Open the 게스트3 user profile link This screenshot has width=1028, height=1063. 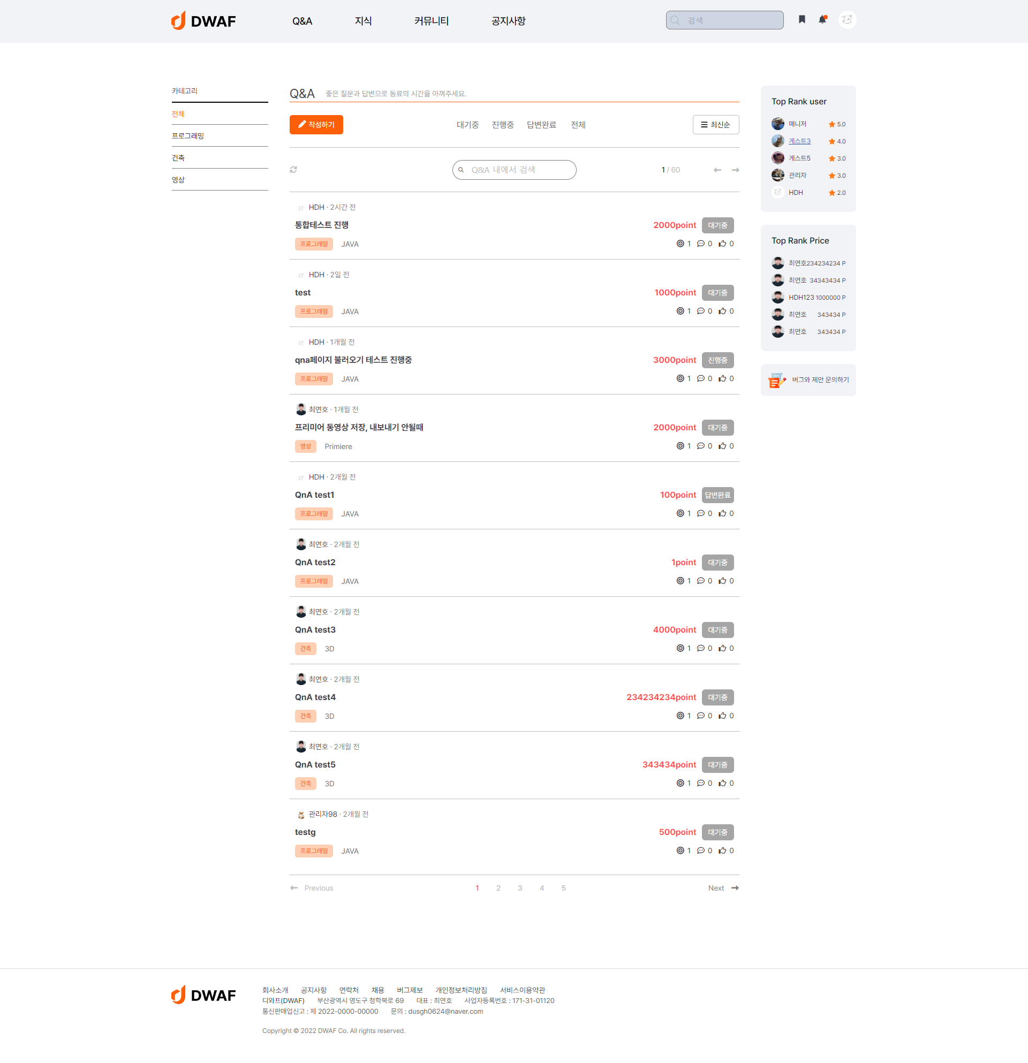(x=799, y=141)
